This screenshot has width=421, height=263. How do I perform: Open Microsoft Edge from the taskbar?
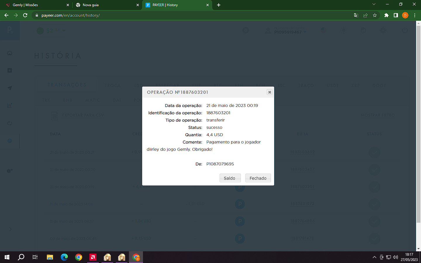tap(64, 257)
